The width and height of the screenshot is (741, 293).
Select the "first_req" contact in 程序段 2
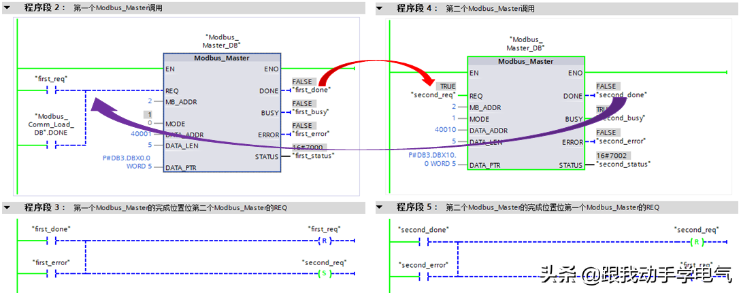click(51, 90)
